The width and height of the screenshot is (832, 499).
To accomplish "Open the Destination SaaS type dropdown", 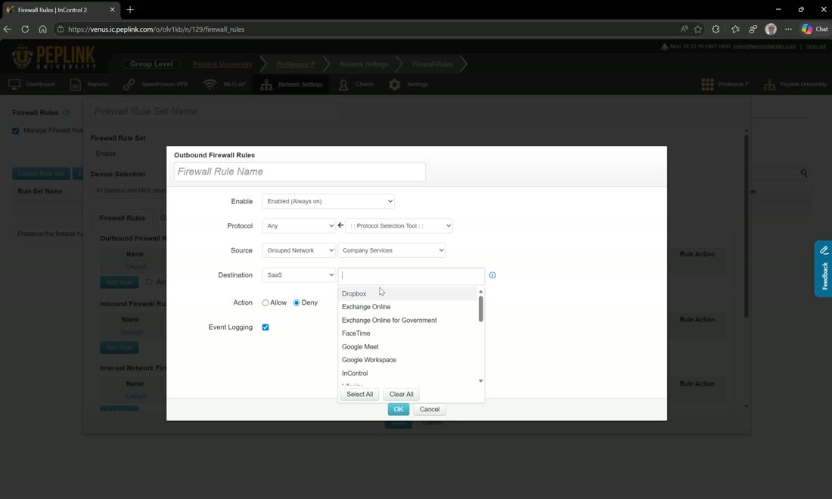I will (x=299, y=274).
